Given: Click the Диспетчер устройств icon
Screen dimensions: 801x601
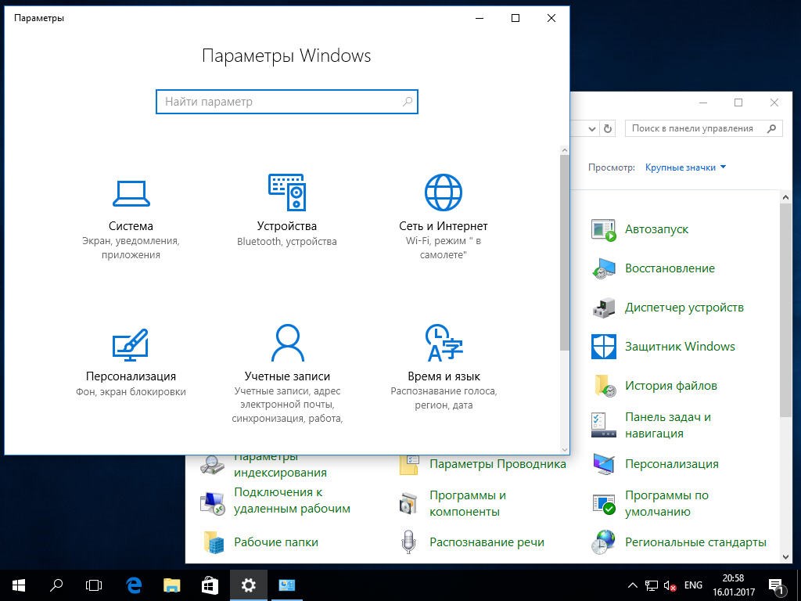Looking at the screenshot, I should [x=603, y=308].
